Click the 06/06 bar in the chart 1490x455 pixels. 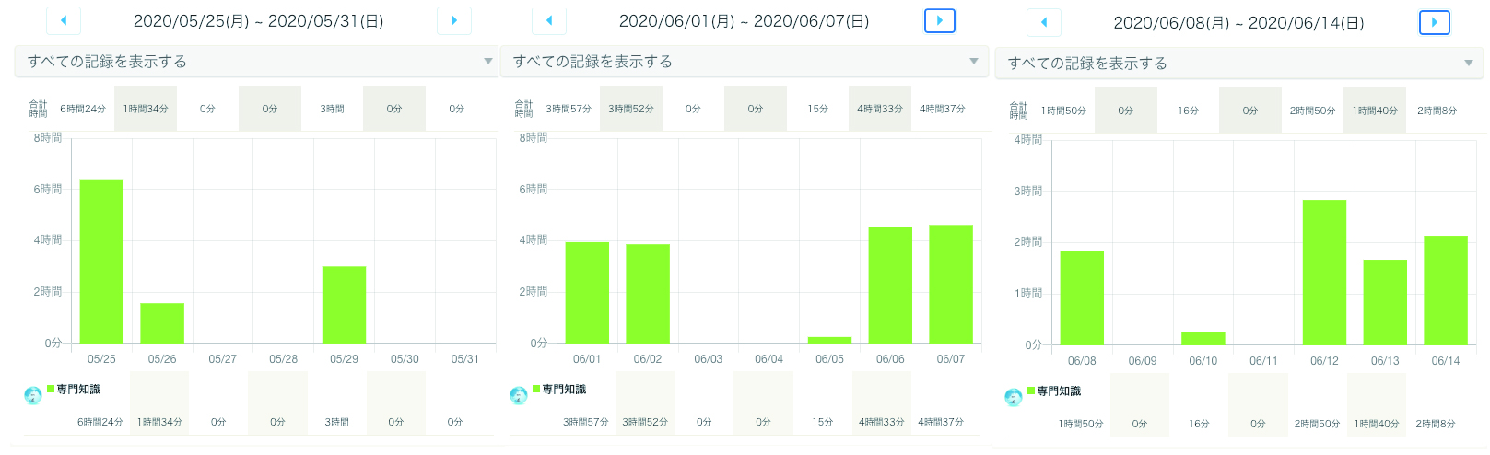tap(890, 285)
